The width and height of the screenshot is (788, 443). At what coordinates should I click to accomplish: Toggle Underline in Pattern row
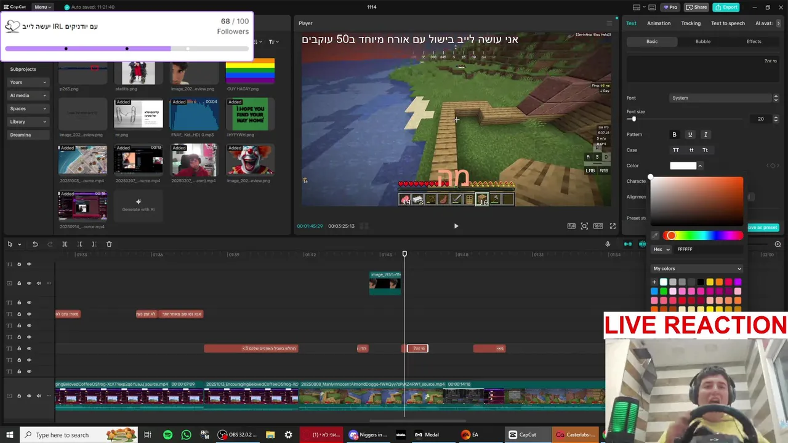point(690,135)
